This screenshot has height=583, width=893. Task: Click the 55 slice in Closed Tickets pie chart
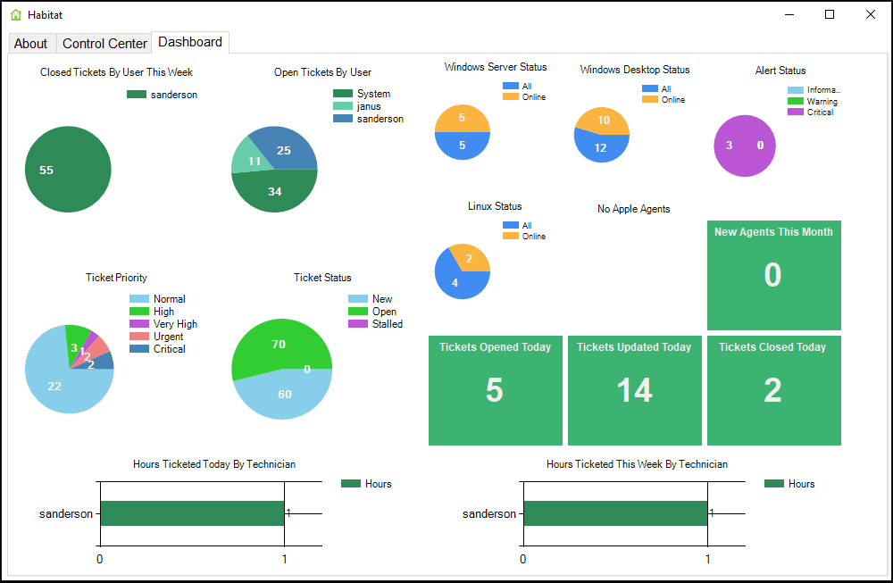pos(68,169)
